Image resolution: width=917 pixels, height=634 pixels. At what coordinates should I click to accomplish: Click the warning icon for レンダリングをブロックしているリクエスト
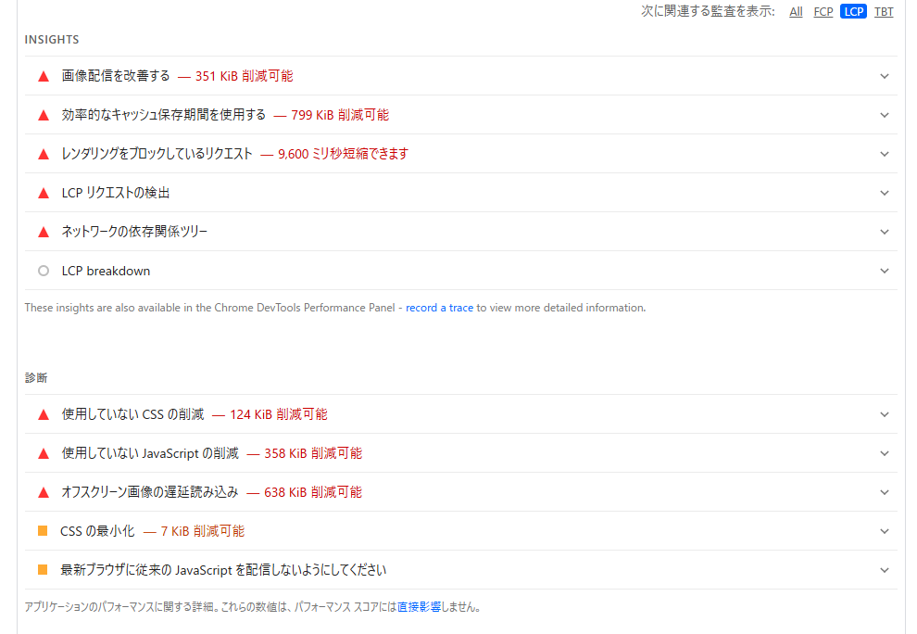pyautogui.click(x=44, y=154)
